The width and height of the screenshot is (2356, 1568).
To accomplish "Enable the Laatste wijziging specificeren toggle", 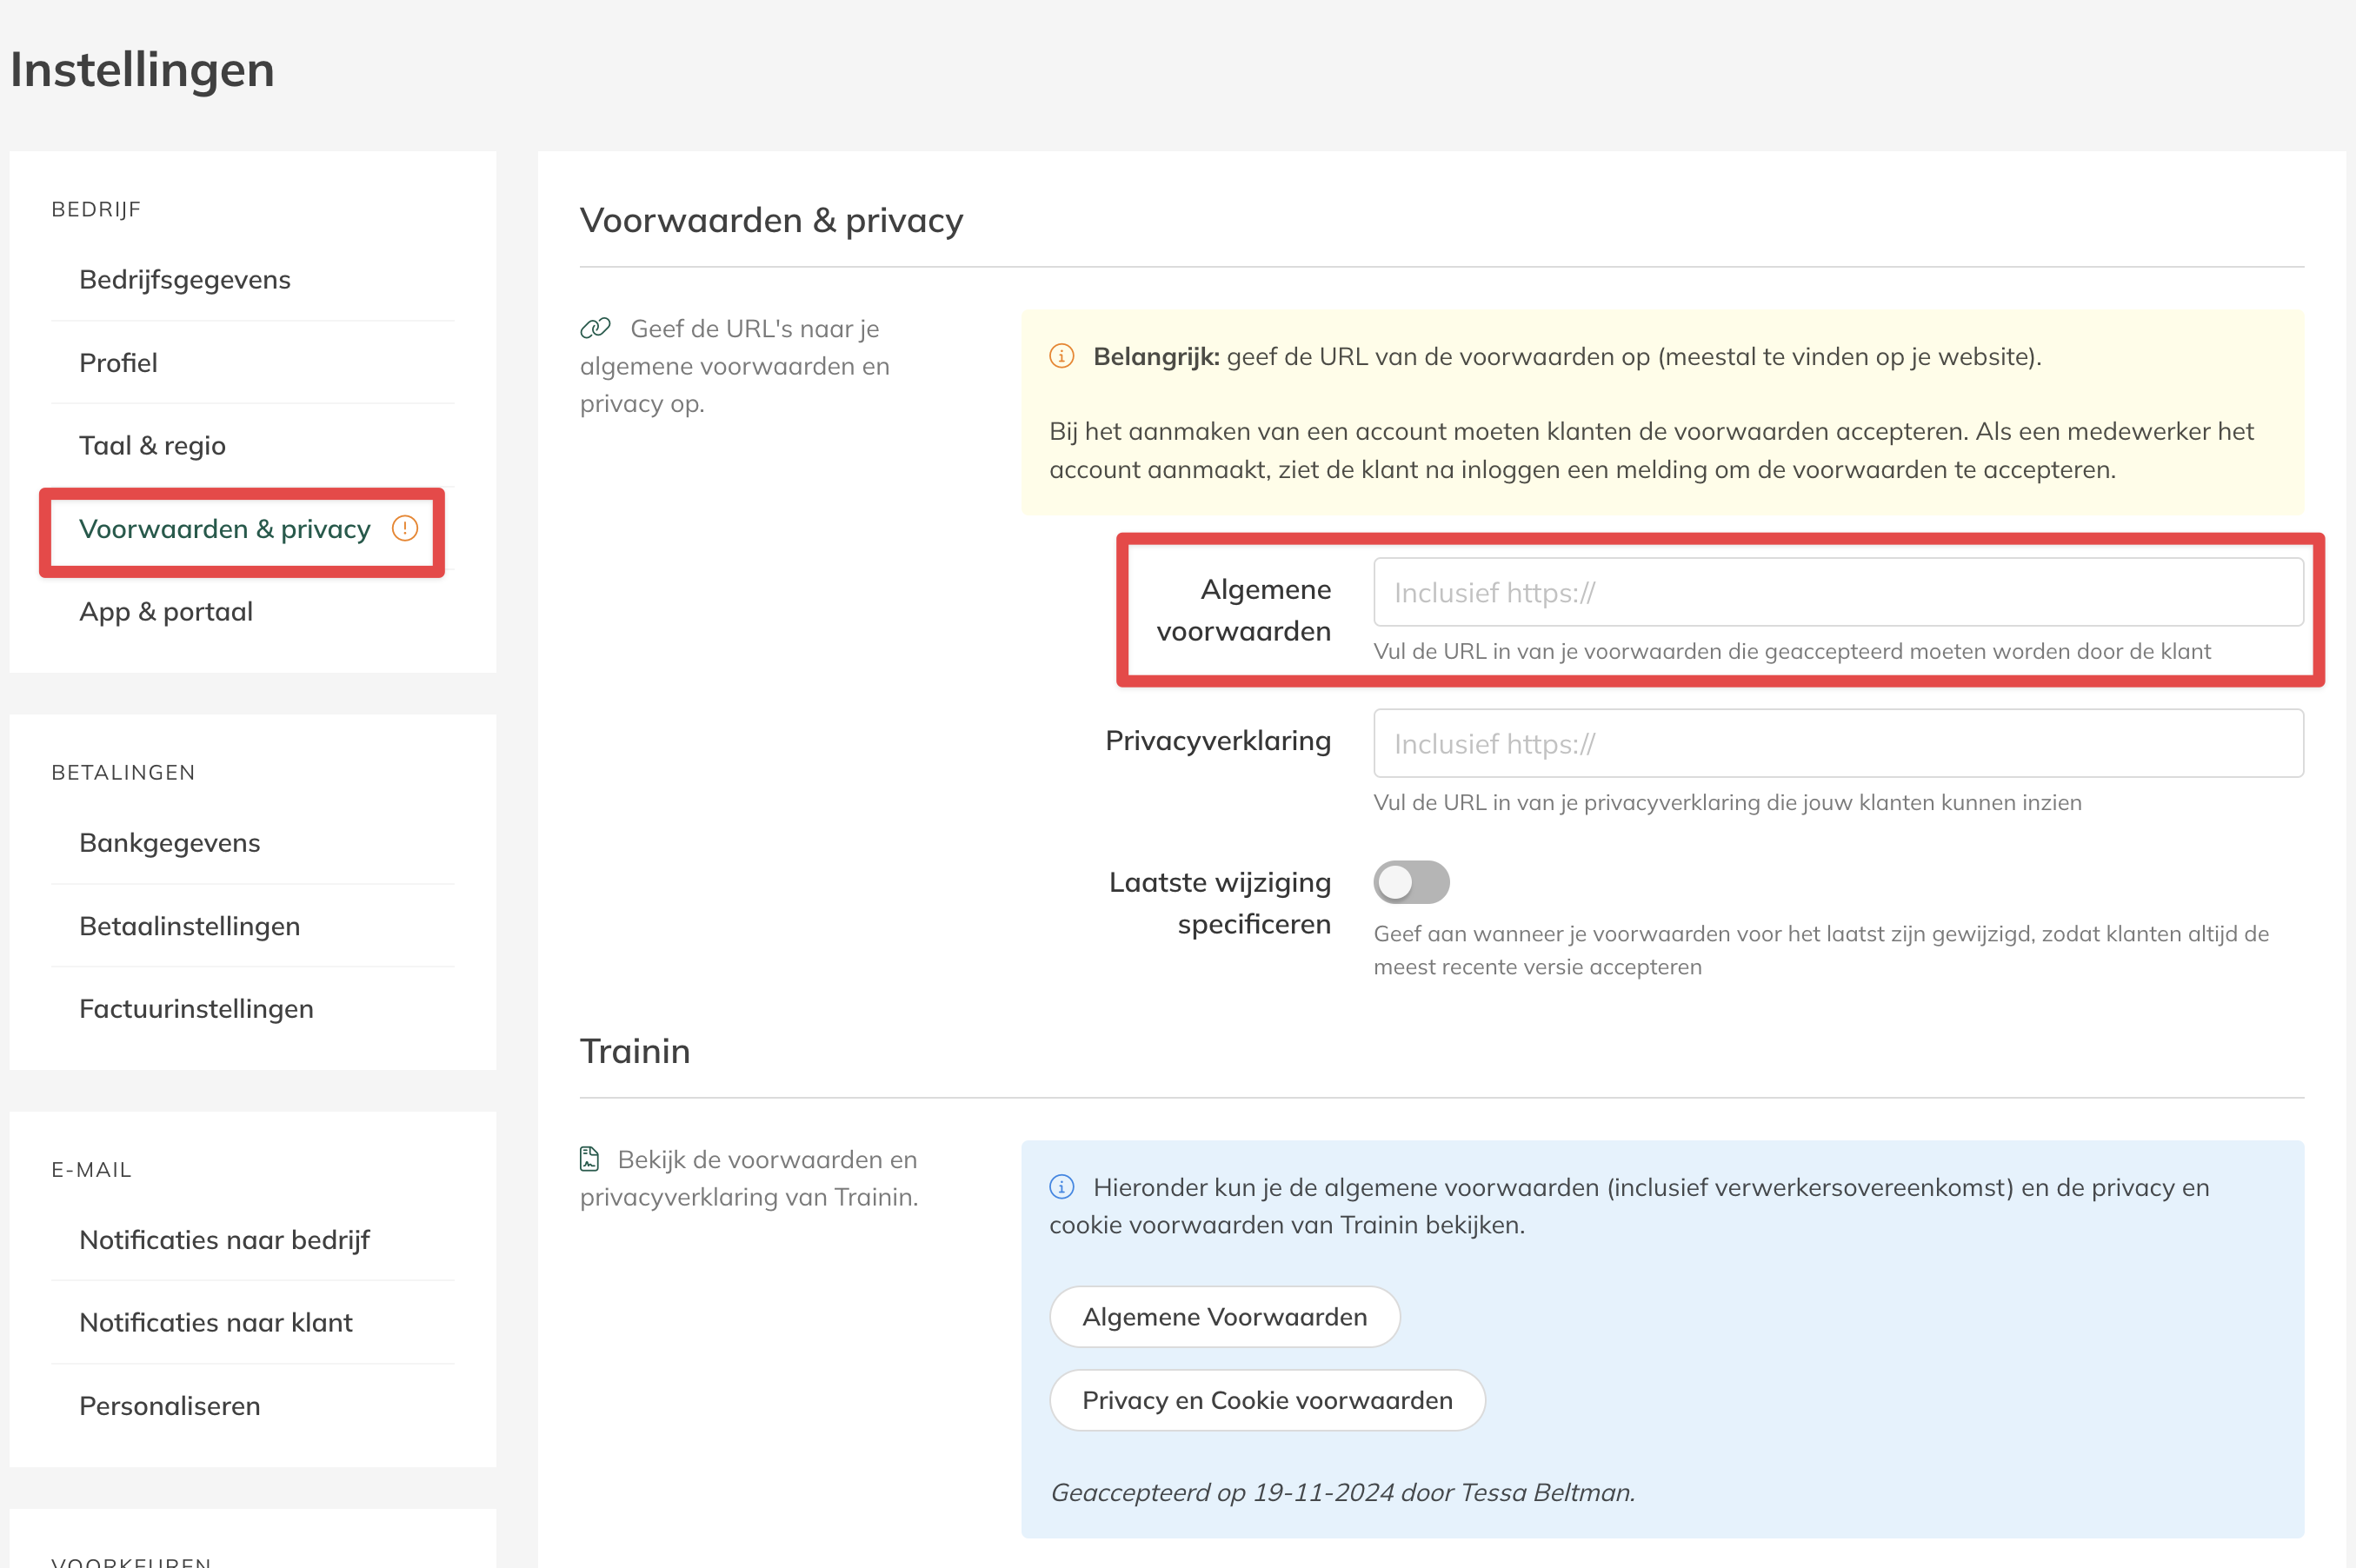I will click(1411, 882).
